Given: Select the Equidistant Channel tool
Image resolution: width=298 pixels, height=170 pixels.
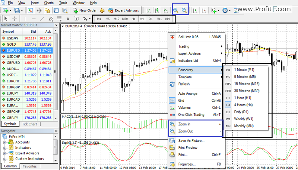Looking at the screenshot, I should click(51, 19).
